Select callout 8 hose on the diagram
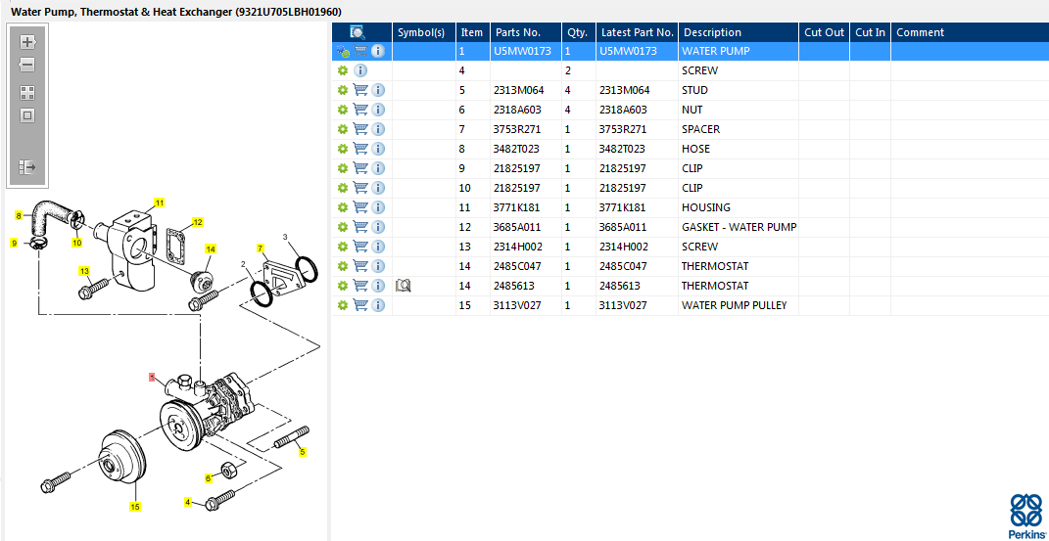This screenshot has height=541, width=1049. tap(19, 215)
